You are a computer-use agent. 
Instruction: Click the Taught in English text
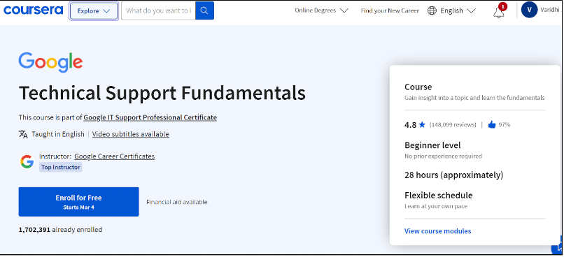[58, 134]
